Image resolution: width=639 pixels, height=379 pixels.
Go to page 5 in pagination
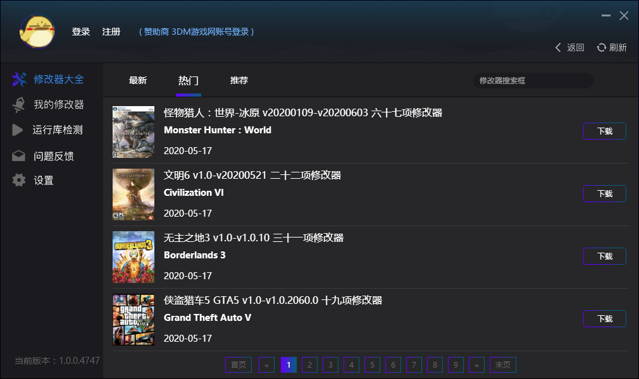[372, 365]
